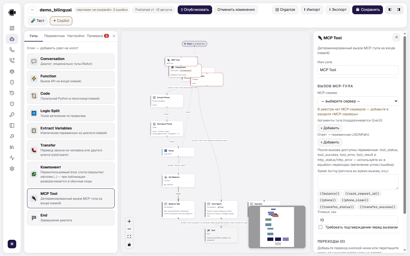This screenshot has height=256, width=410.
Task: Select the Begin node on canvas
Action: pos(194,44)
